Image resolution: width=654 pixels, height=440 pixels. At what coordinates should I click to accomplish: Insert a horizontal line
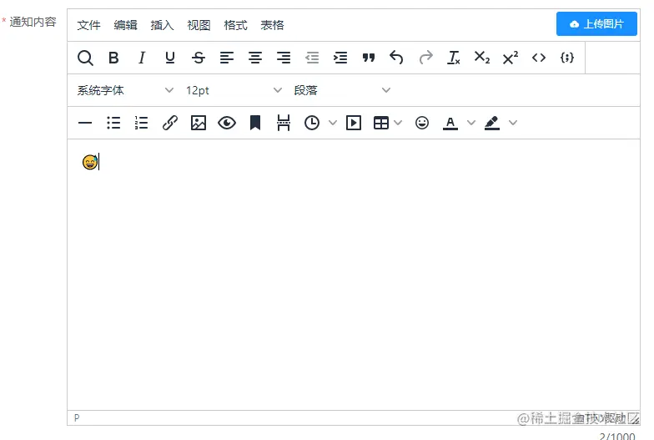click(x=85, y=123)
